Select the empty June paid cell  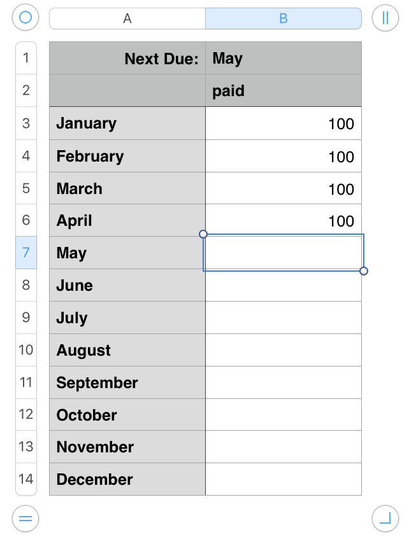(283, 286)
